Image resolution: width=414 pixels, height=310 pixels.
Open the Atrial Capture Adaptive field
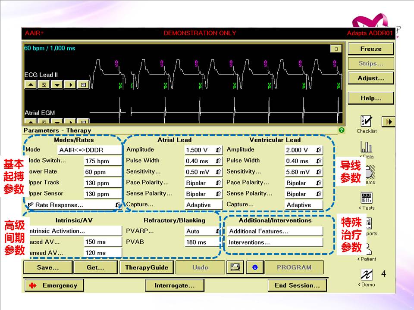pyautogui.click(x=204, y=205)
